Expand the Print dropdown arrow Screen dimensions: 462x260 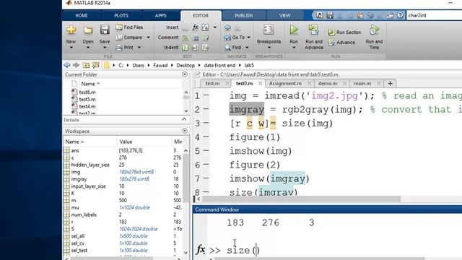[139, 48]
